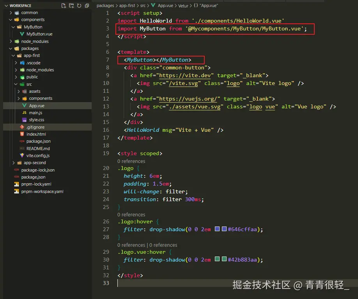The width and height of the screenshot is (358, 299).
Task: Click the JS icon next to main.js
Action: (x=25, y=113)
